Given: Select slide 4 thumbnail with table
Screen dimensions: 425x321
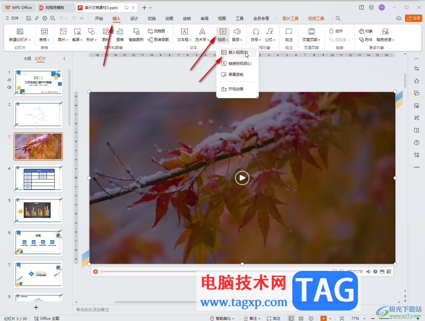Looking at the screenshot, I should point(38,178).
